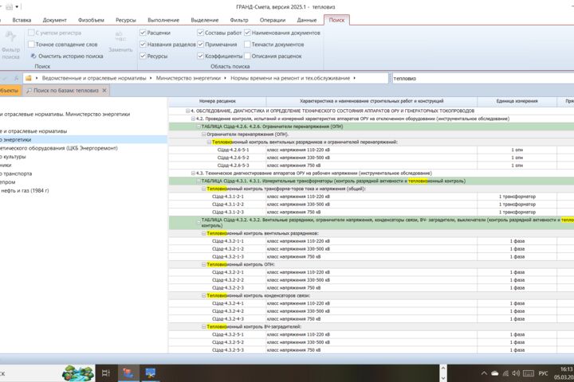Open Task View on the taskbar
The image size is (574, 382).
click(106, 373)
